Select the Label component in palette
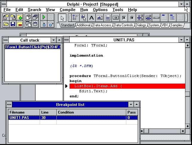 [x=92, y=17]
